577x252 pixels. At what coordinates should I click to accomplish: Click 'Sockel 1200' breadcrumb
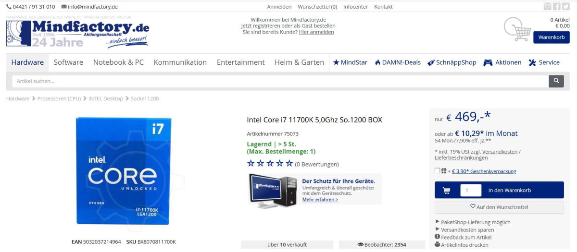click(145, 98)
